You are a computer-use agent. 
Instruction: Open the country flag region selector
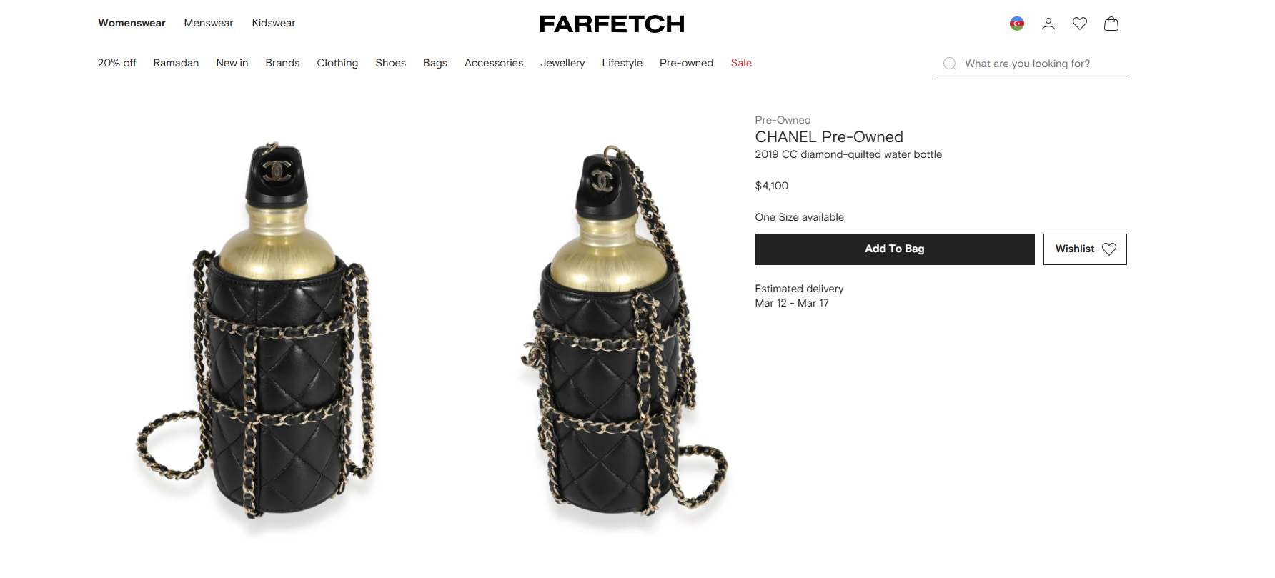click(1016, 24)
